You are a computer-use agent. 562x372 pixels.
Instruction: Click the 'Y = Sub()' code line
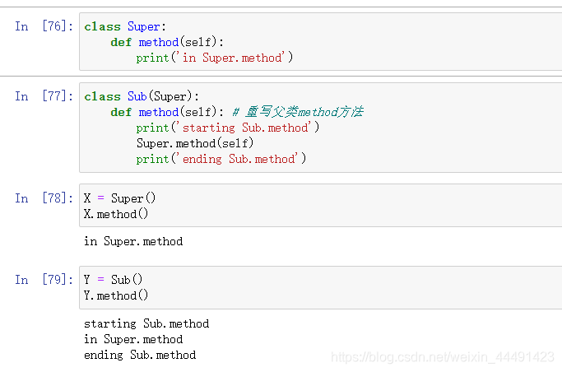[x=114, y=280]
